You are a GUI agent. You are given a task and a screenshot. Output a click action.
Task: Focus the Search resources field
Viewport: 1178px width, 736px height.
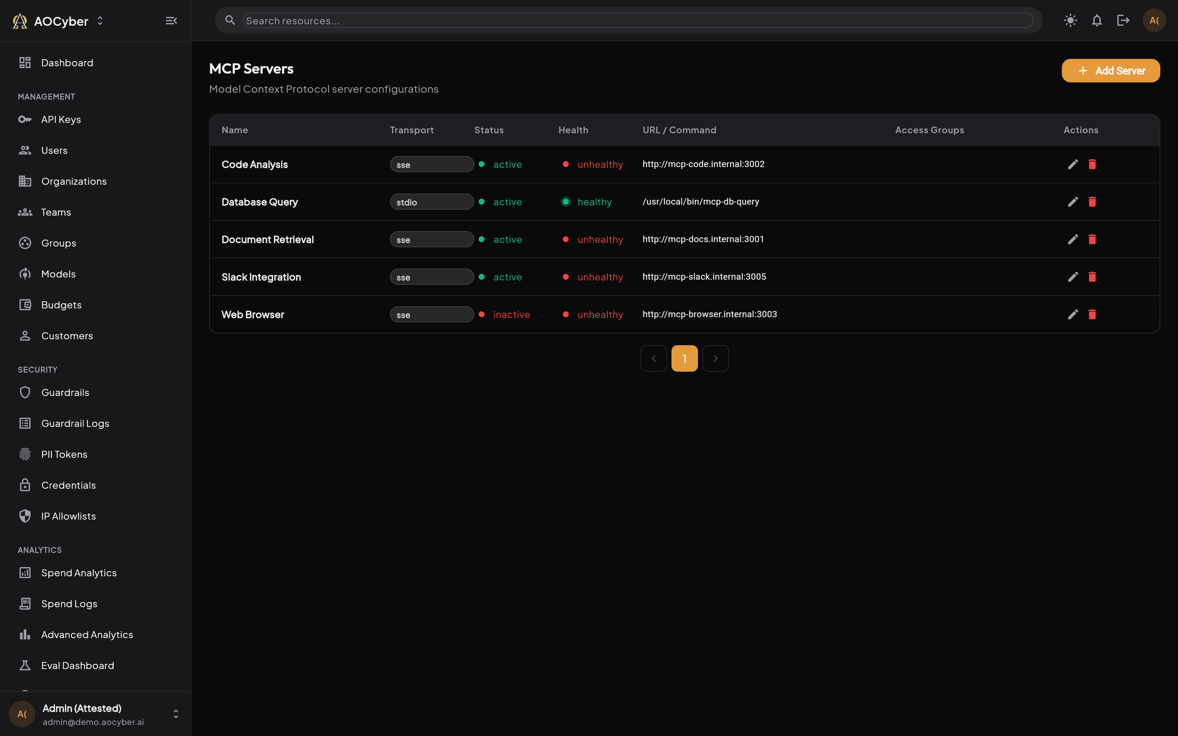pos(638,21)
